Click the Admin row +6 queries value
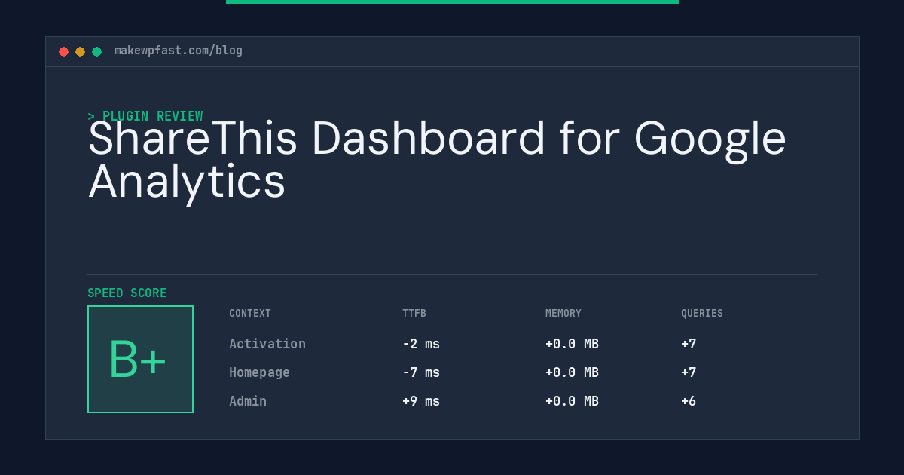Screen dimensions: 904x475 689,401
